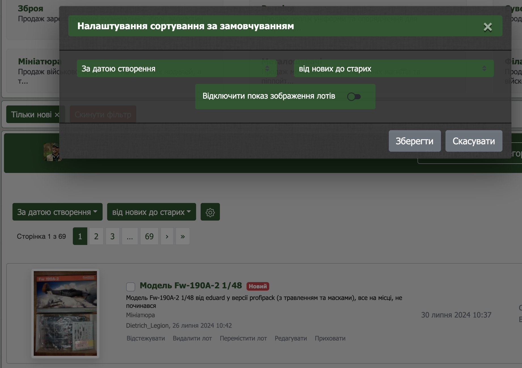Click the Редагувати link

(x=291, y=338)
